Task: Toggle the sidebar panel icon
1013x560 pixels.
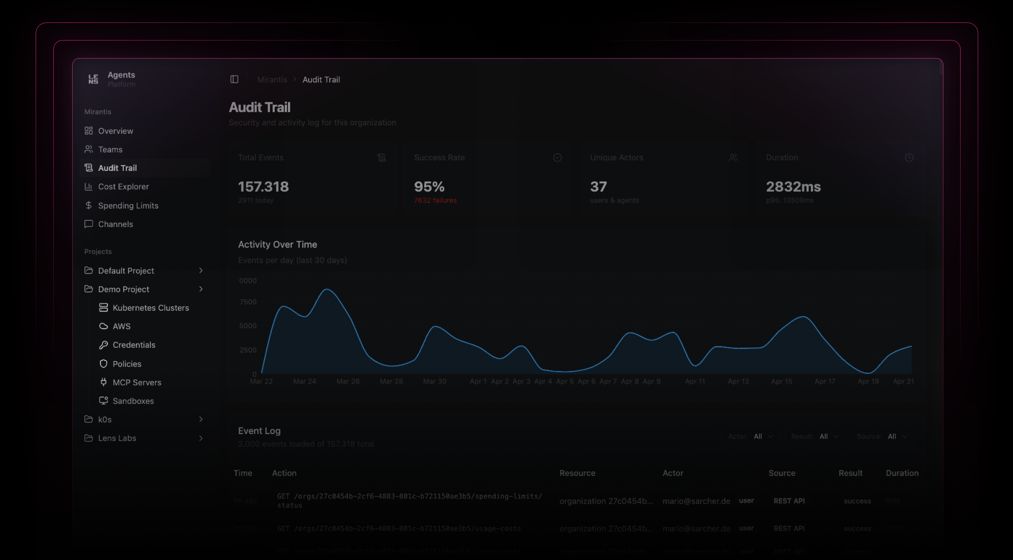Action: (234, 79)
